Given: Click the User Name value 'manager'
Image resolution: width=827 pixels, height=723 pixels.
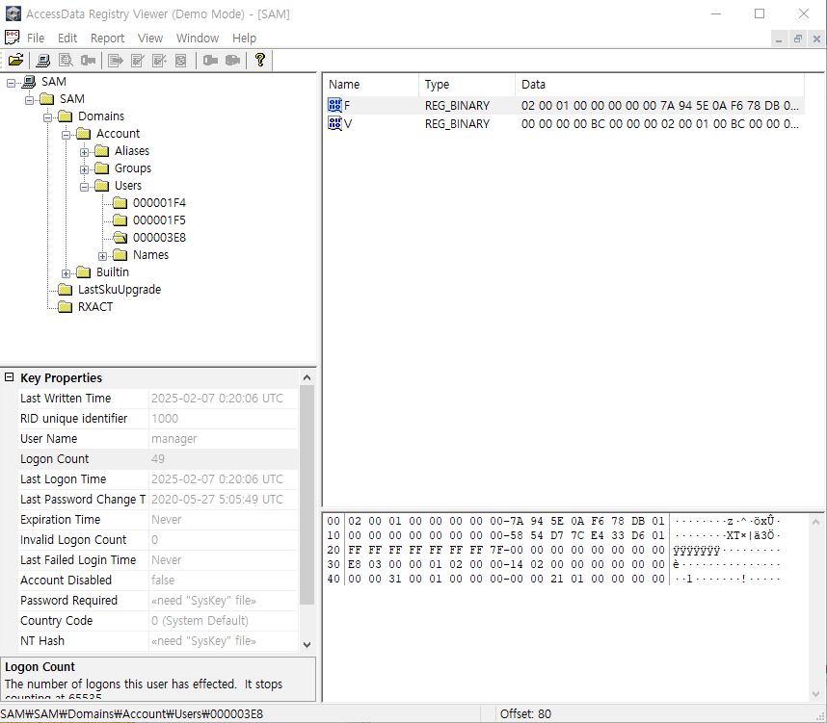Looking at the screenshot, I should [174, 439].
